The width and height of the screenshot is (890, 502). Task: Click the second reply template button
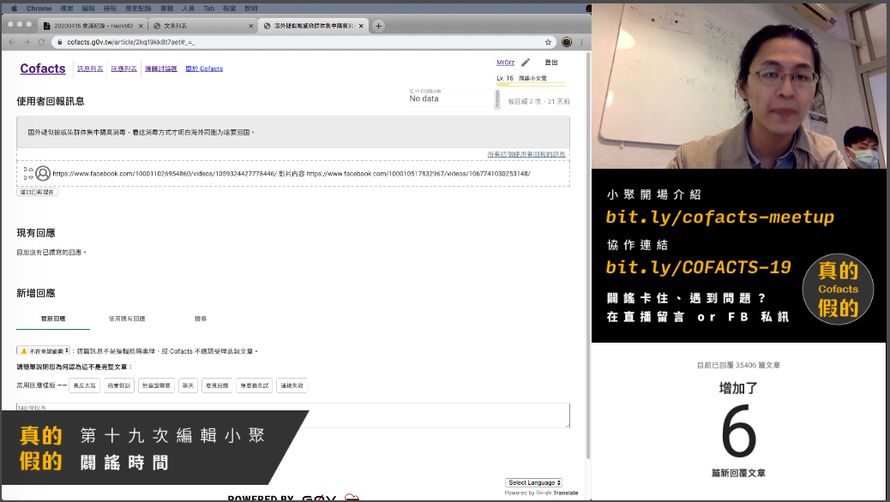[x=118, y=385]
